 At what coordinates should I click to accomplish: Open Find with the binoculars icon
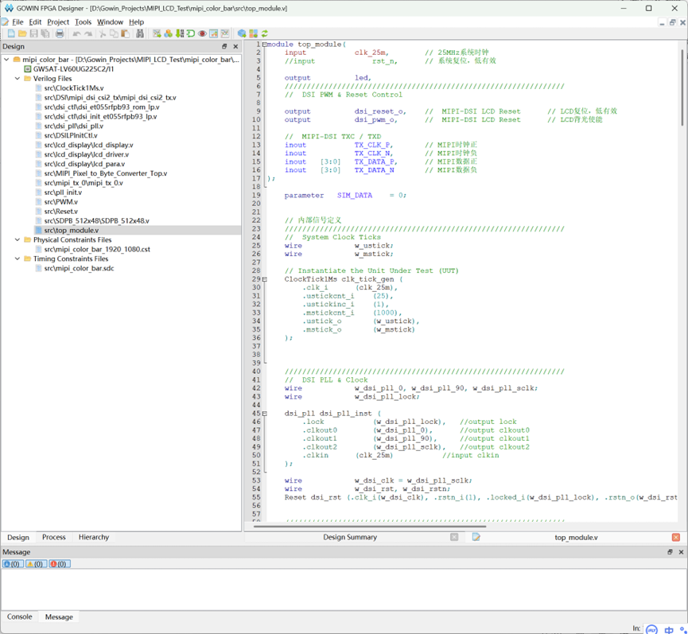pyautogui.click(x=140, y=33)
